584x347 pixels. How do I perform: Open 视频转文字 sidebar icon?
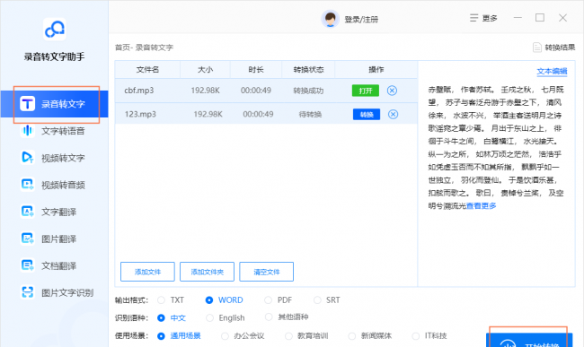(28, 158)
